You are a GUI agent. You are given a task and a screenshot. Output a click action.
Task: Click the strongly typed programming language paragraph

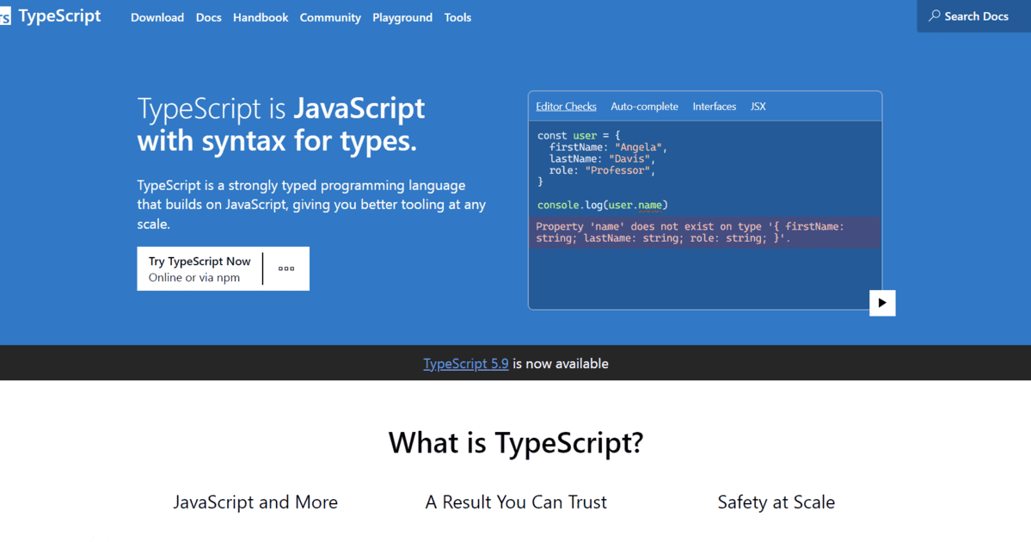311,205
